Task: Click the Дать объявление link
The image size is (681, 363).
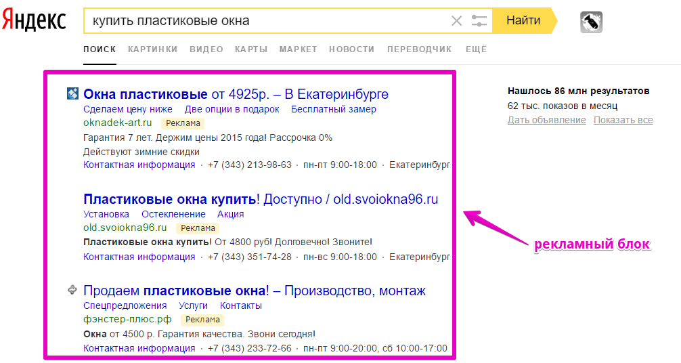Action: pyautogui.click(x=546, y=120)
